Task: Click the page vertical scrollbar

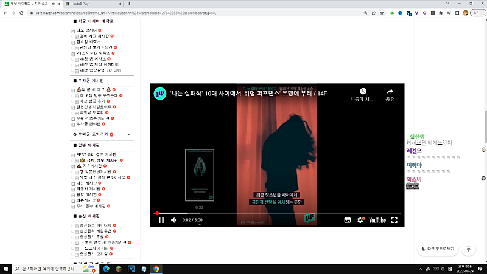Action: point(485,126)
